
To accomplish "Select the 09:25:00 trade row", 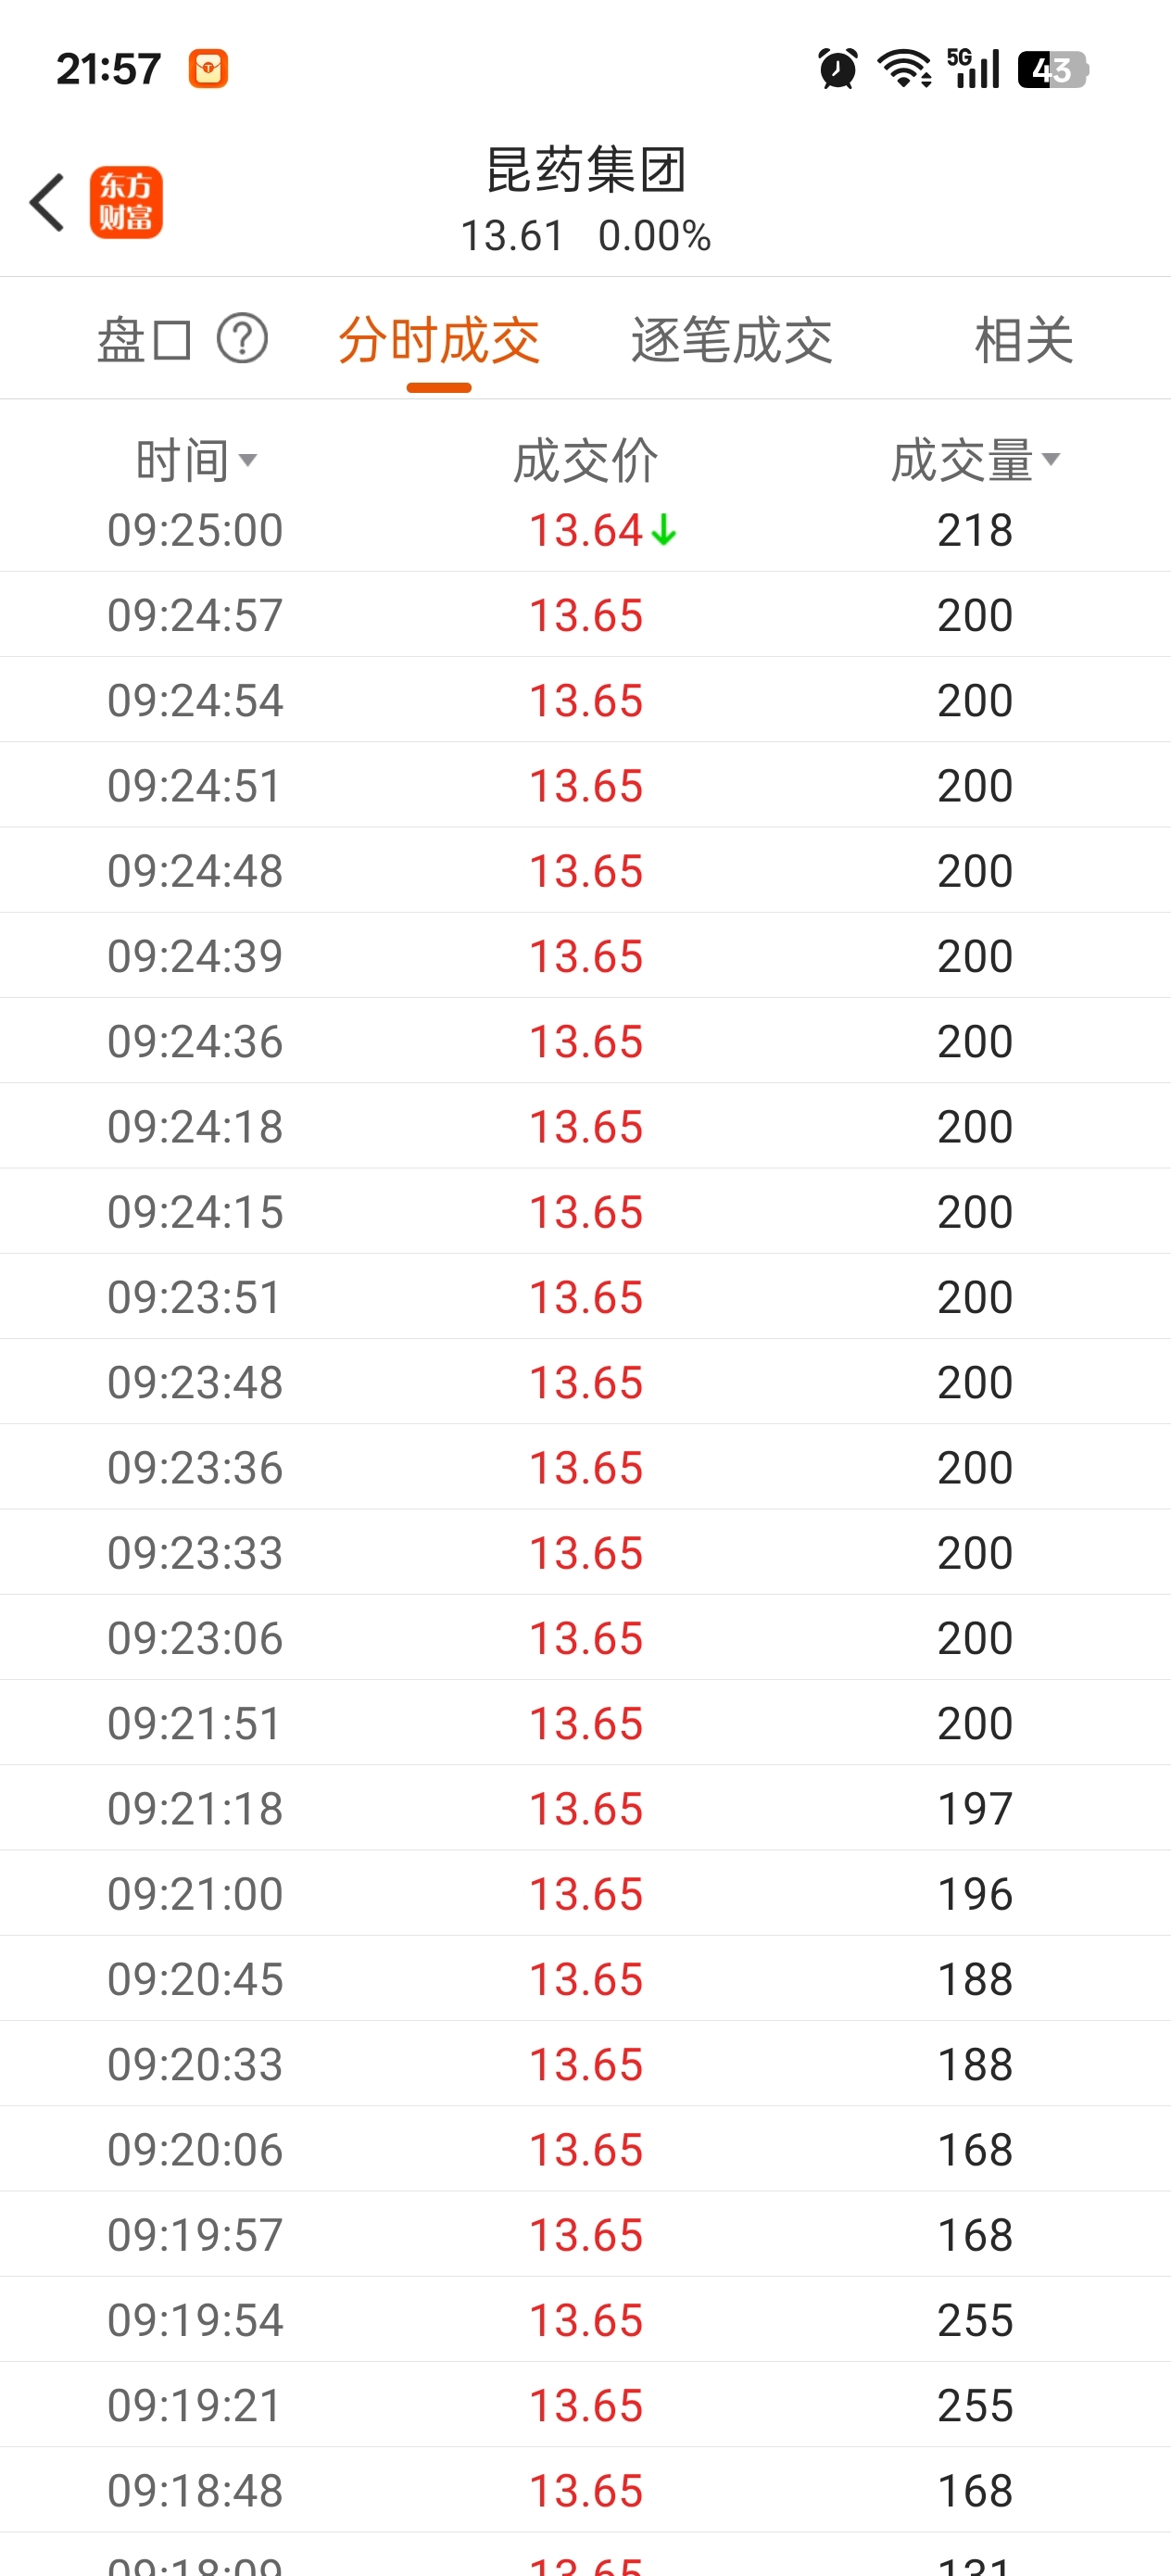I will 585,530.
